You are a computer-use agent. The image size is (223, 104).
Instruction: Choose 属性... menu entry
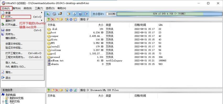coord(22,72)
